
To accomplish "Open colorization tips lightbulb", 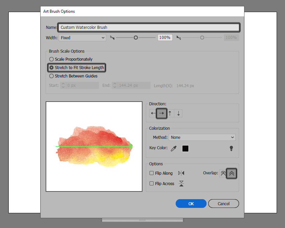I will pyautogui.click(x=231, y=148).
